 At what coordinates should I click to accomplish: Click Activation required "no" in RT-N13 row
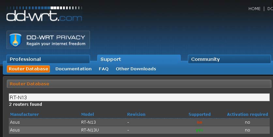[248, 122]
